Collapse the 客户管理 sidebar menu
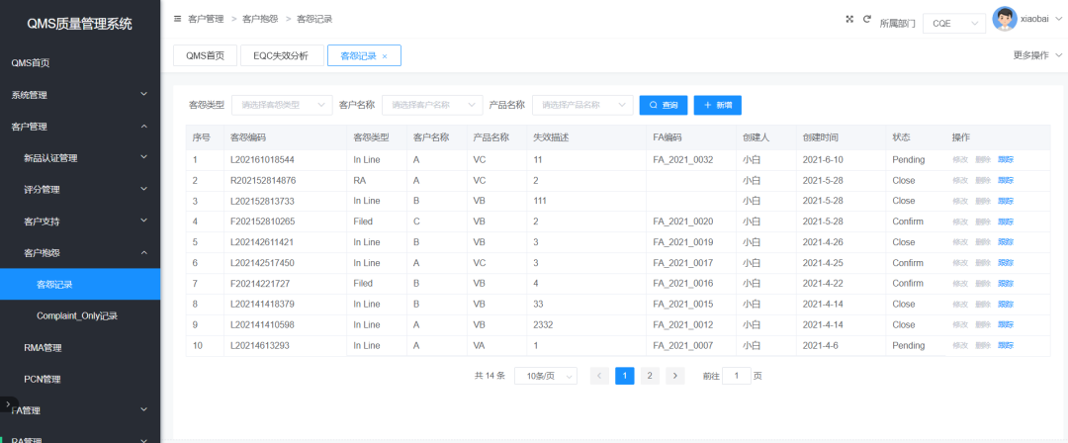The height and width of the screenshot is (443, 1068). [x=80, y=127]
